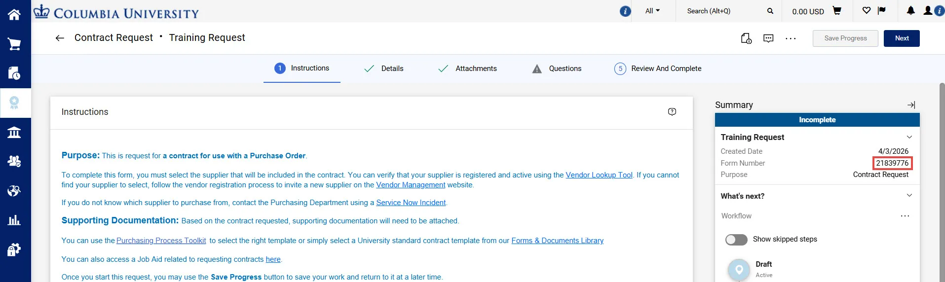Click the created date 4/3/2026
Screen dimensions: 945x282
click(x=893, y=151)
